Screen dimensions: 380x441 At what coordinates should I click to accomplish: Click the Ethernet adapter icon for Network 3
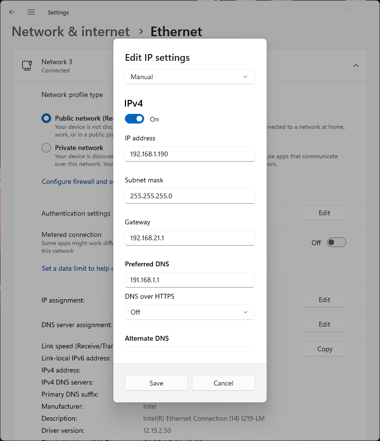pos(27,66)
